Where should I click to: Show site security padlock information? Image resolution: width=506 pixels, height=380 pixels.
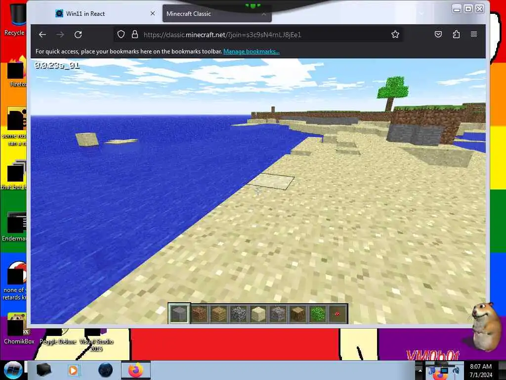click(135, 35)
